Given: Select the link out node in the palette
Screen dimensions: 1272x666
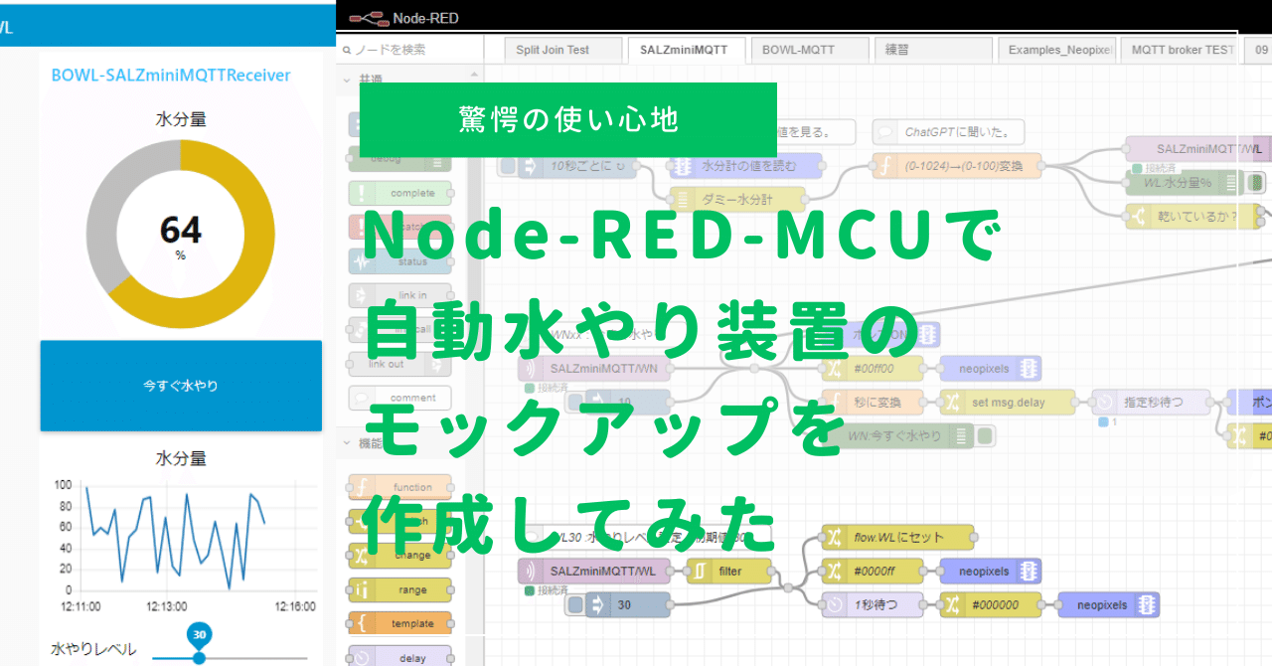Looking at the screenshot, I should 398,364.
